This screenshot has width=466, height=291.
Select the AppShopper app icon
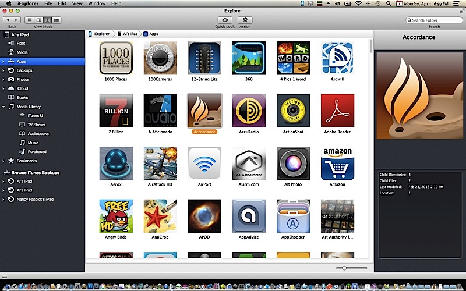tap(293, 216)
